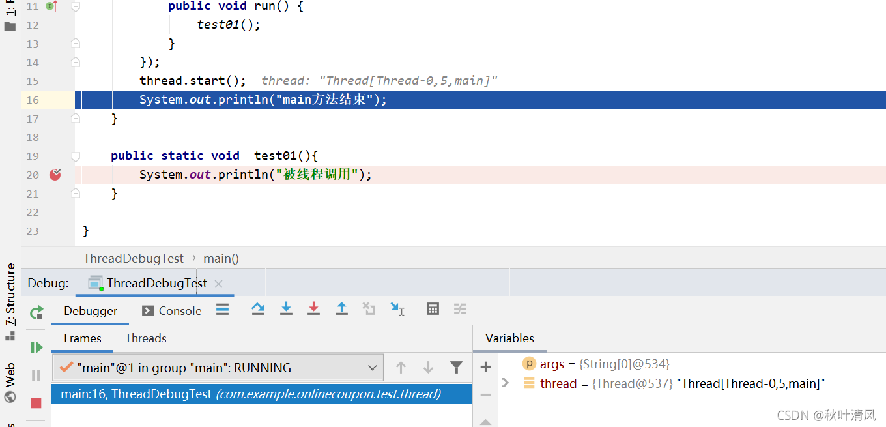
Task: Expand the thread variable node
Action: tap(506, 383)
